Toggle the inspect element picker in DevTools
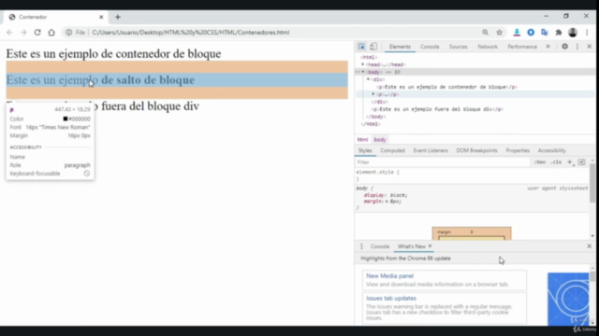 coord(361,47)
